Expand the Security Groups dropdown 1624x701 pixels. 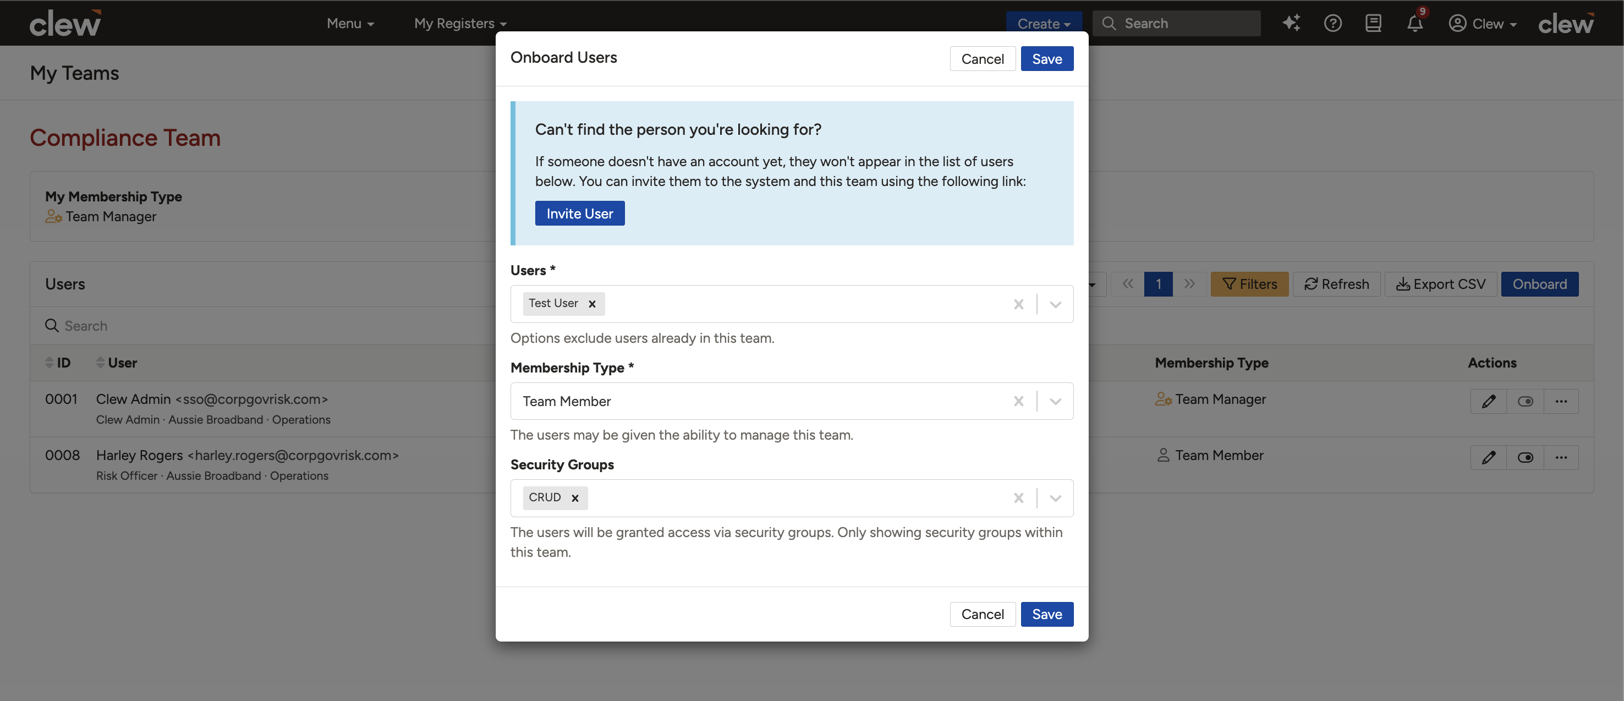(x=1055, y=498)
